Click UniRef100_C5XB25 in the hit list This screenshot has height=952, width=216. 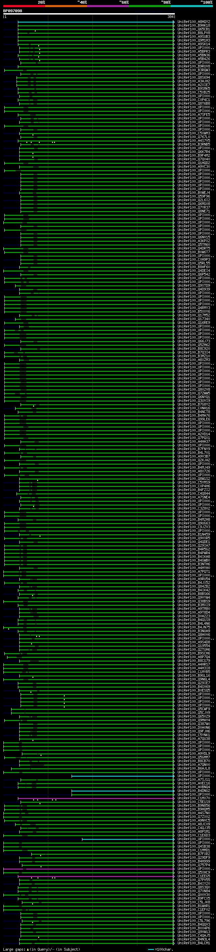click(x=194, y=93)
